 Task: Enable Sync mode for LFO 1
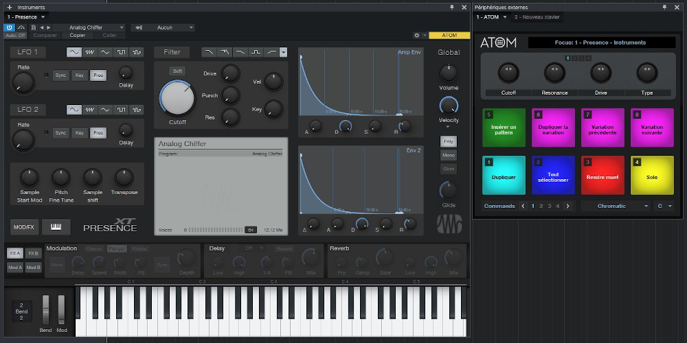click(61, 75)
